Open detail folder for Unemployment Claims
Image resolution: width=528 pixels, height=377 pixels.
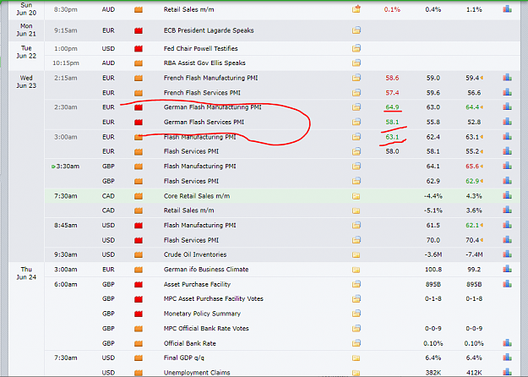tap(356, 373)
